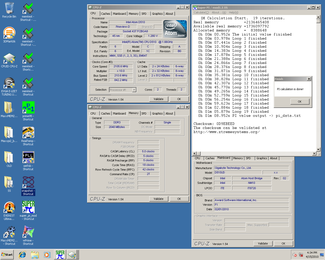
Task: Open Windows Media Player from the taskbar
Action: point(47,255)
